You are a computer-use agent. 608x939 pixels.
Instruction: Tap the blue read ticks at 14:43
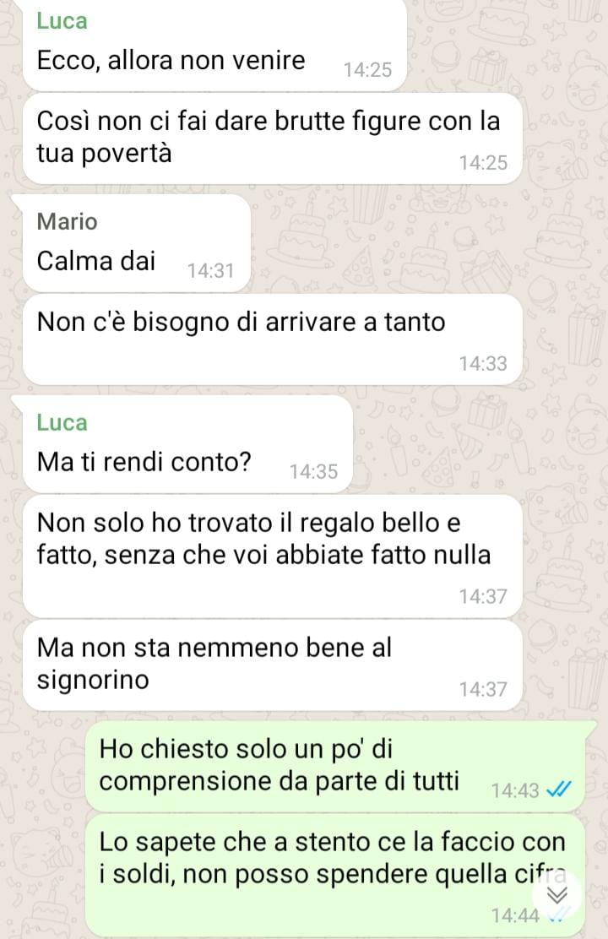(559, 790)
